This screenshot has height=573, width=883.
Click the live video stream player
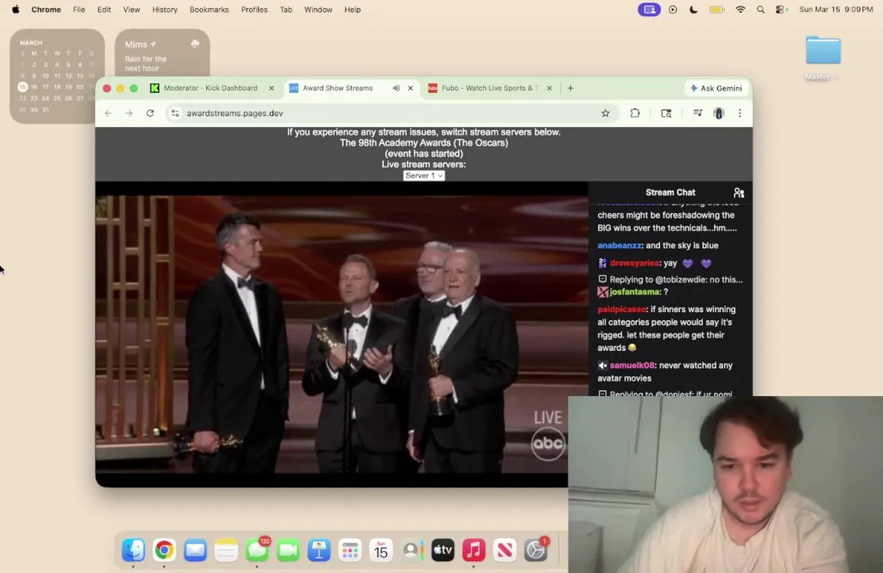click(342, 334)
